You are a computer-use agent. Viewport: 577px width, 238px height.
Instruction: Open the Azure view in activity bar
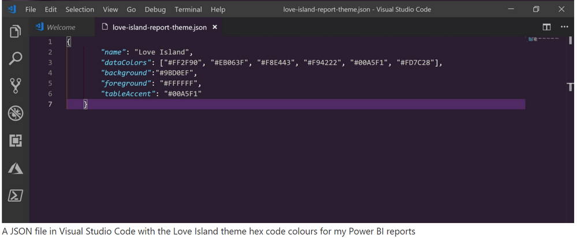(x=16, y=168)
